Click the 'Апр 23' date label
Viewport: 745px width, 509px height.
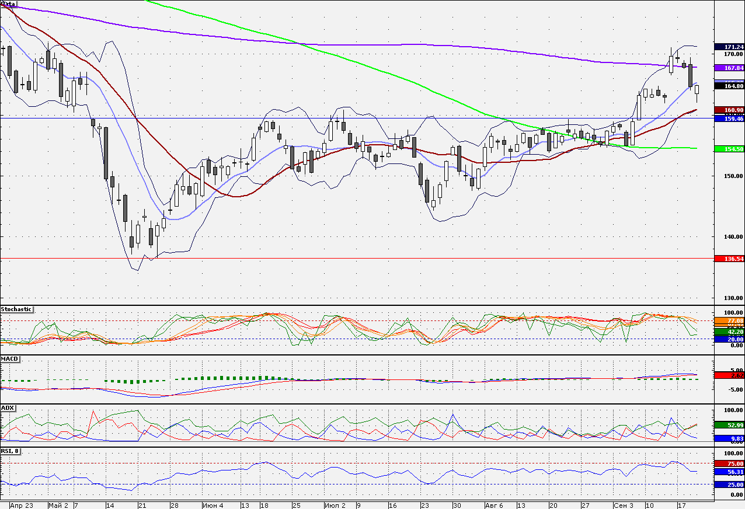(x=21, y=505)
